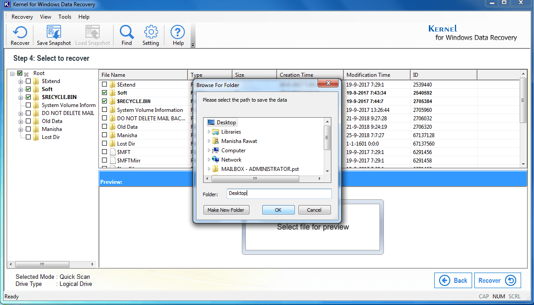The height and width of the screenshot is (305, 534).
Task: Click the Kernel app icon in title bar
Action: click(7, 4)
